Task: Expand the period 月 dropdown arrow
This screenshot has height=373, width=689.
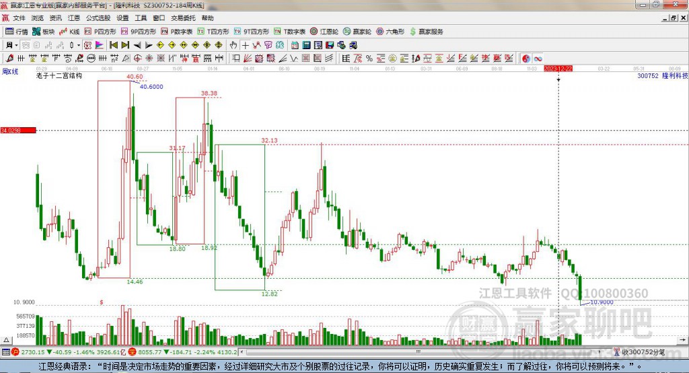Action: tap(17, 45)
